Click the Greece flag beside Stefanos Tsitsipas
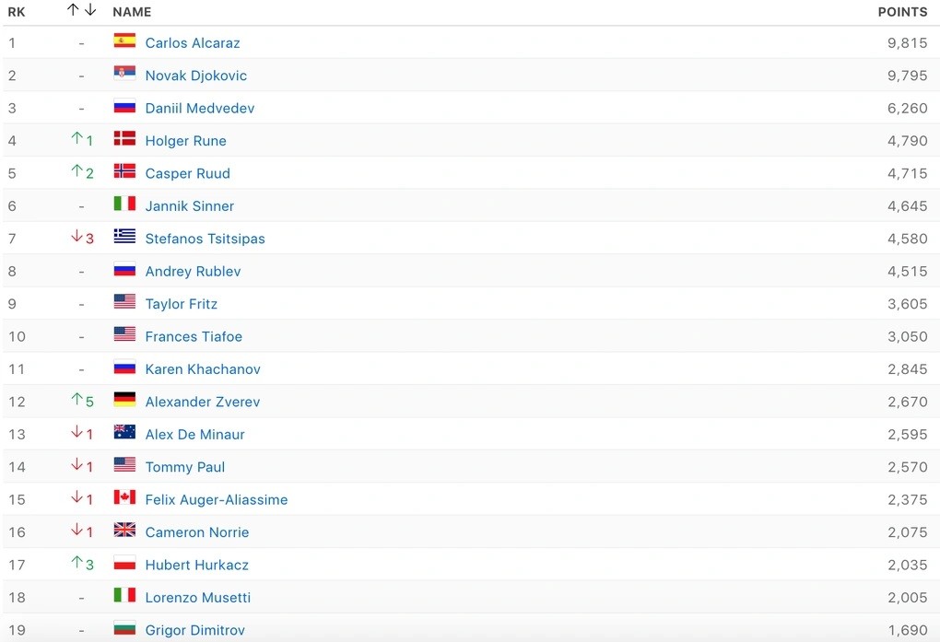Viewport: 940px width, 642px height. 124,237
